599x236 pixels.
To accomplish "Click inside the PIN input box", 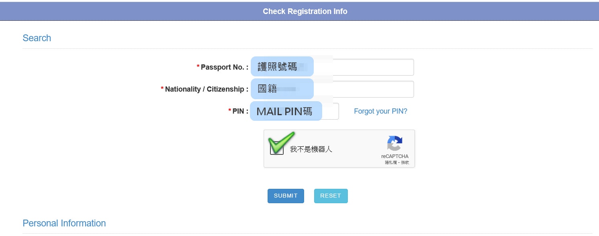I will [295, 111].
